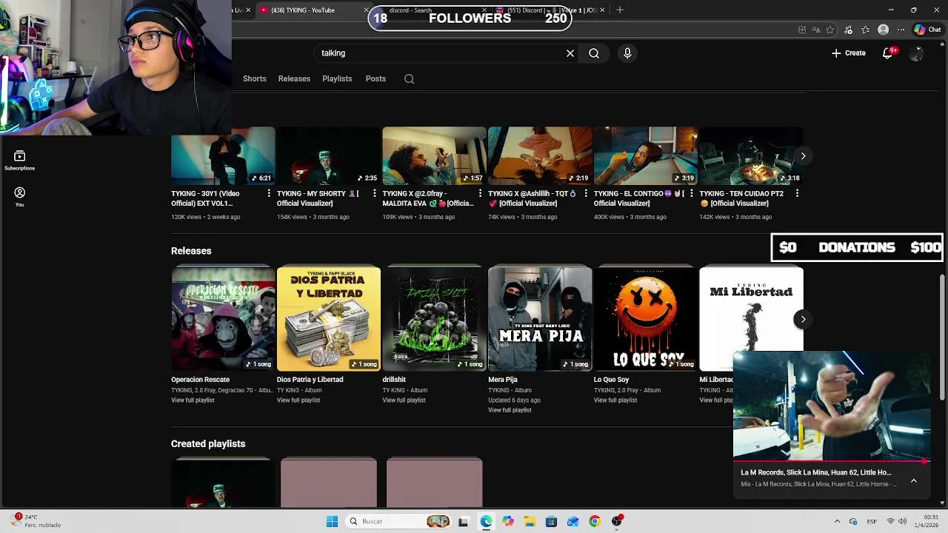Open the TYKING - MY SHORTY thumbnail
The image size is (948, 533).
[329, 156]
